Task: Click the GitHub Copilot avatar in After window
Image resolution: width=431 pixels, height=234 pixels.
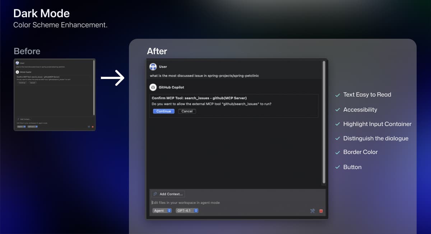Action: coord(153,87)
